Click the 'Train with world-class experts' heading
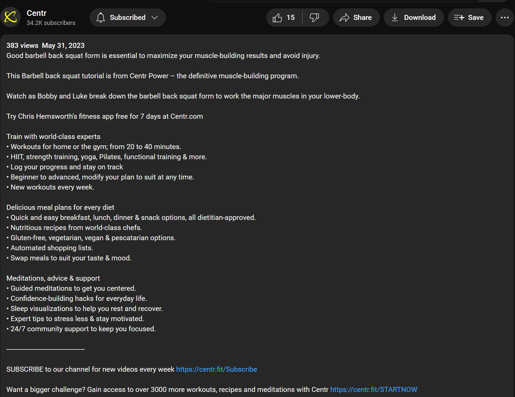515x397 pixels. click(x=53, y=137)
